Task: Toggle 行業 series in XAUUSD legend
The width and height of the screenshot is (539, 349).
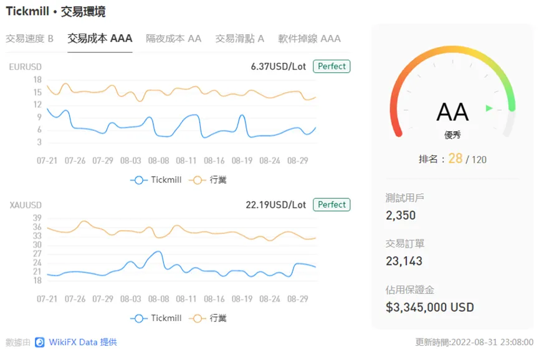Action: (208, 318)
